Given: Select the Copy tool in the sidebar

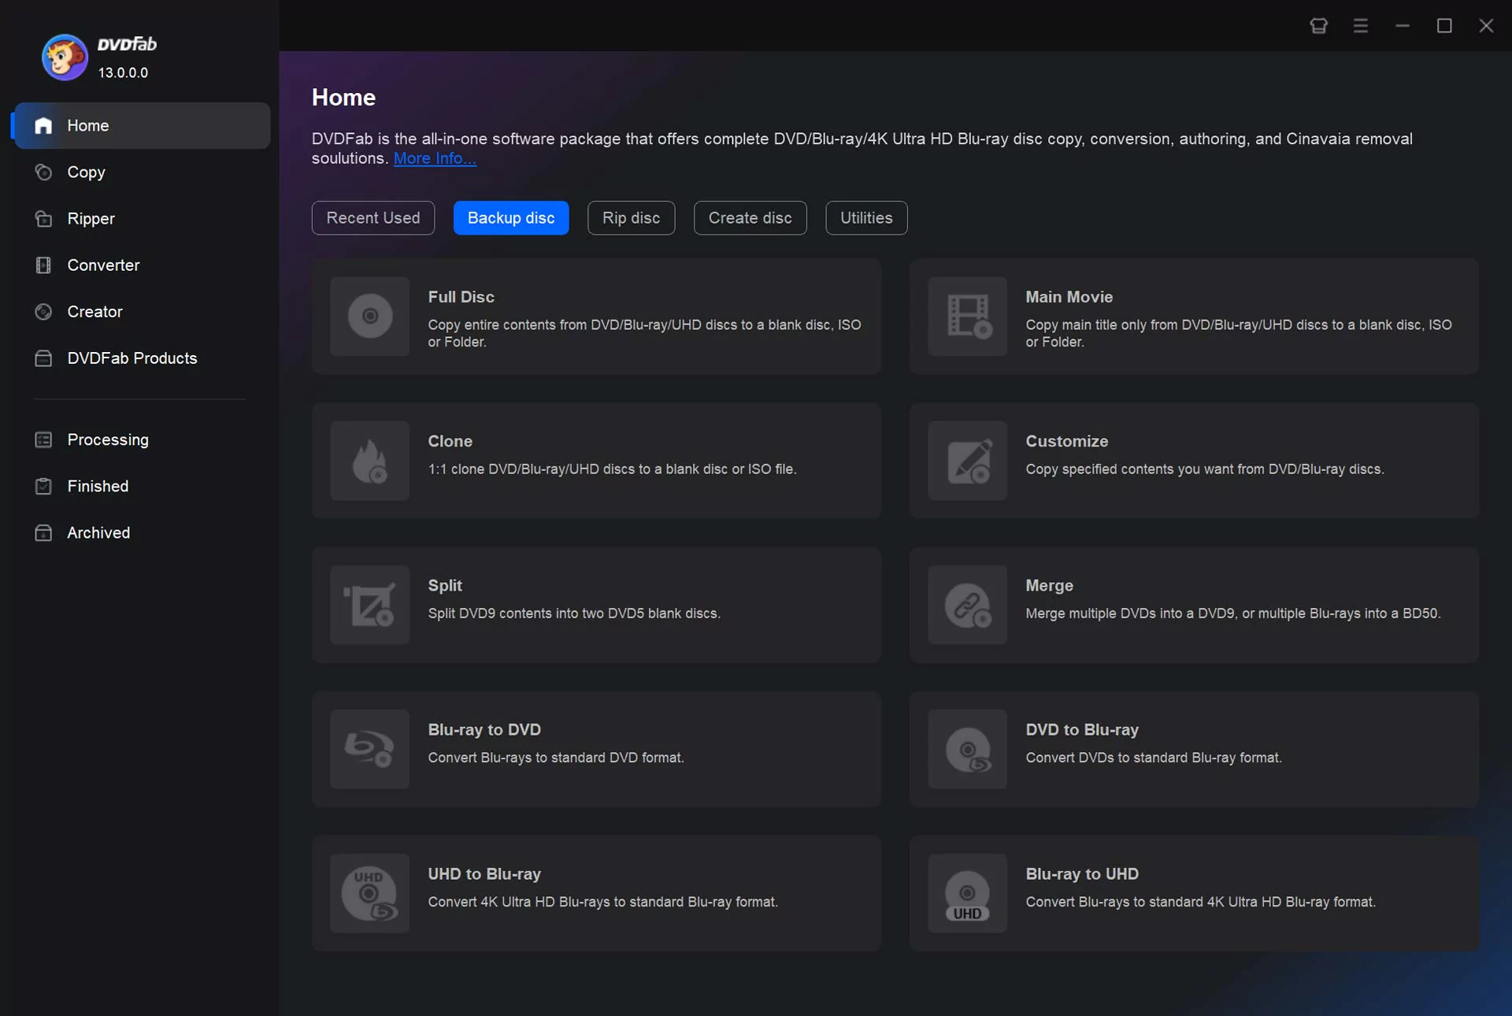Looking at the screenshot, I should point(87,172).
